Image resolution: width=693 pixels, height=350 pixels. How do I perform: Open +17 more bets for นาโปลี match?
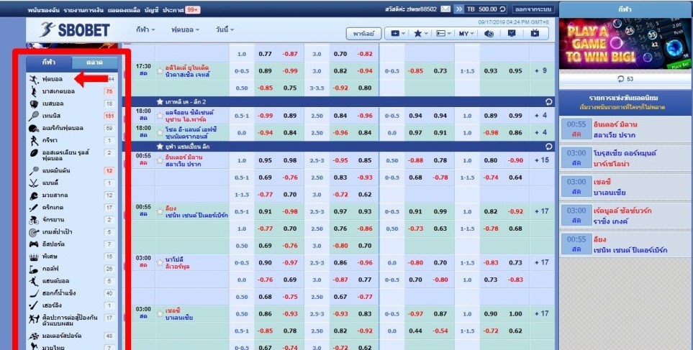[x=541, y=262]
